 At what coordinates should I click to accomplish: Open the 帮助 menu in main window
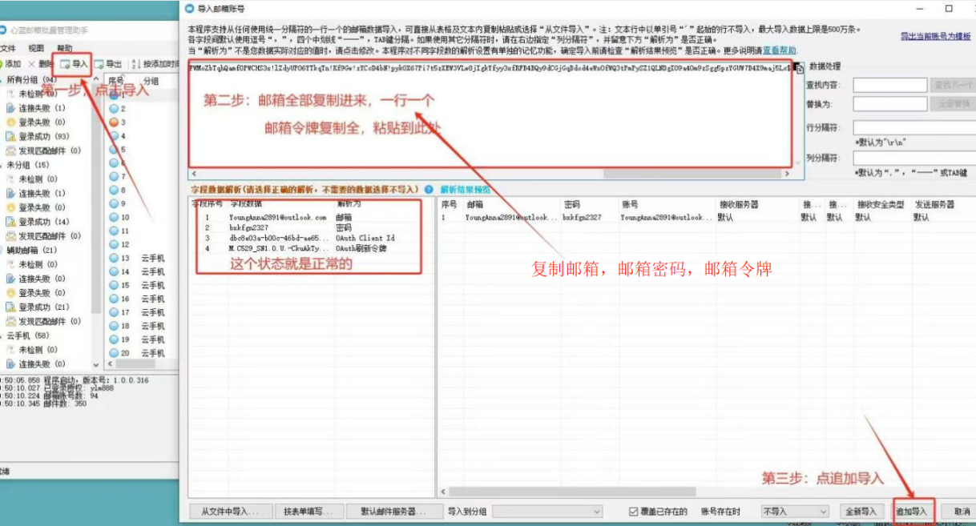[65, 48]
